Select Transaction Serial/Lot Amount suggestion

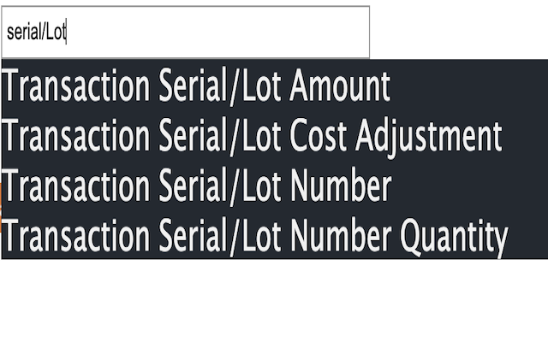pyautogui.click(x=275, y=85)
